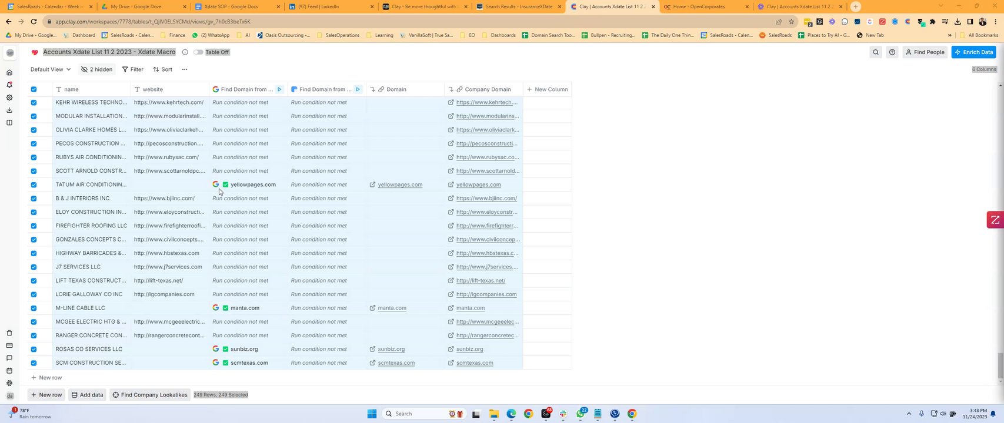1004x423 pixels.
Task: Expand the bookmarks overflow chevron
Action: click(949, 35)
